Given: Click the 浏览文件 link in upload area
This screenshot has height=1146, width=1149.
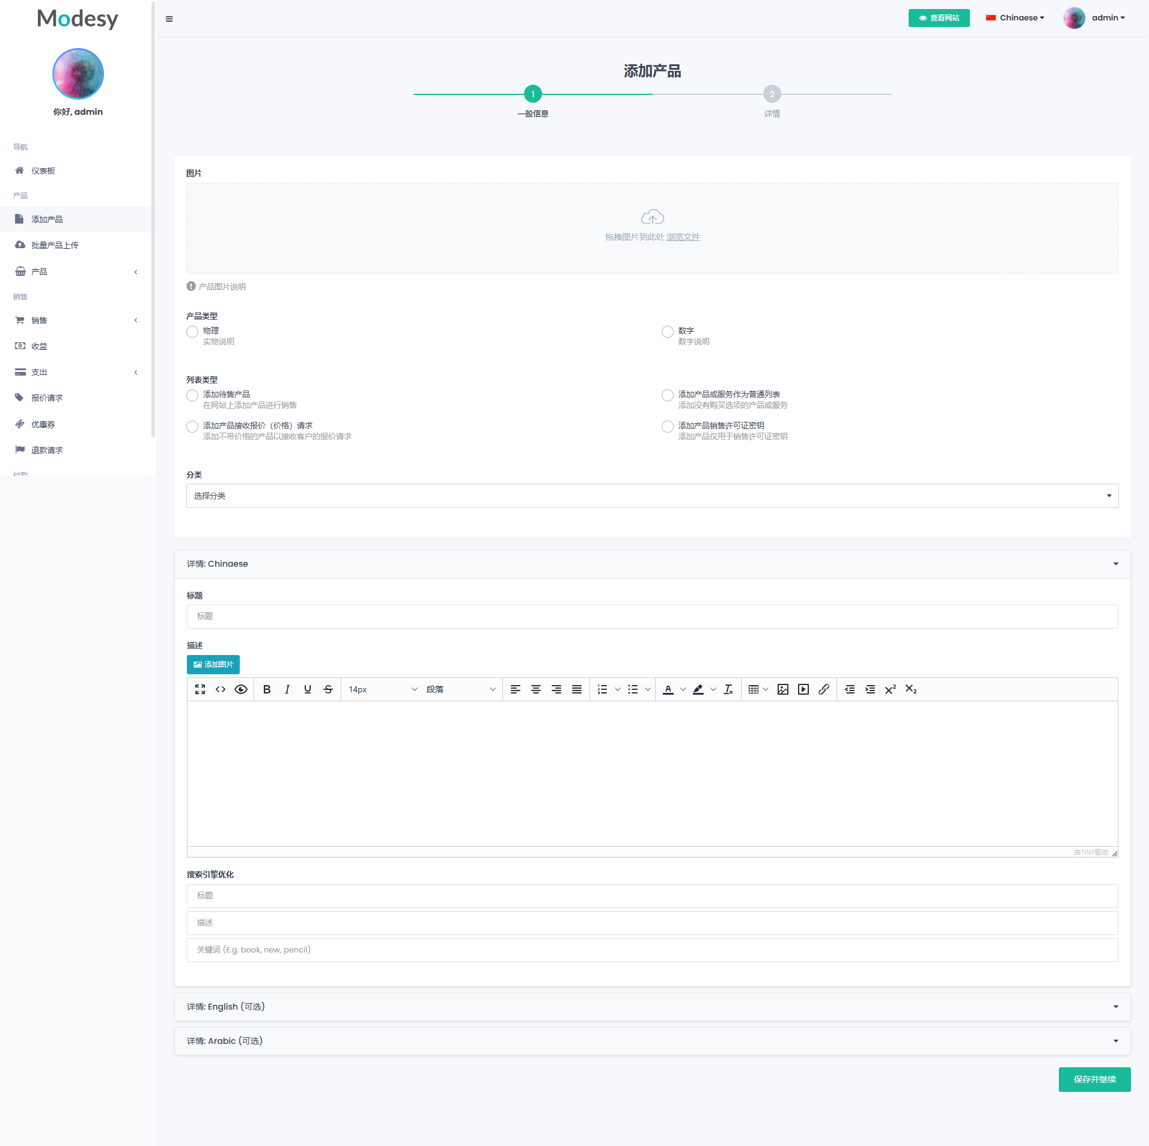Looking at the screenshot, I should pyautogui.click(x=683, y=237).
